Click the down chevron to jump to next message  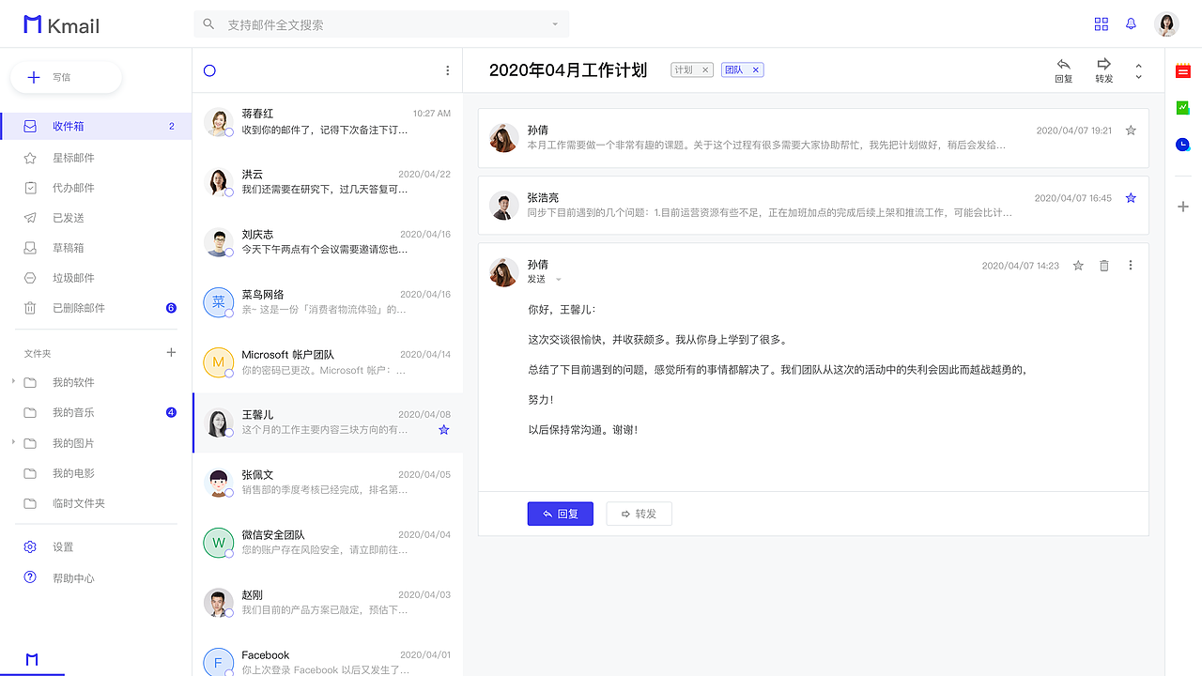point(1138,77)
